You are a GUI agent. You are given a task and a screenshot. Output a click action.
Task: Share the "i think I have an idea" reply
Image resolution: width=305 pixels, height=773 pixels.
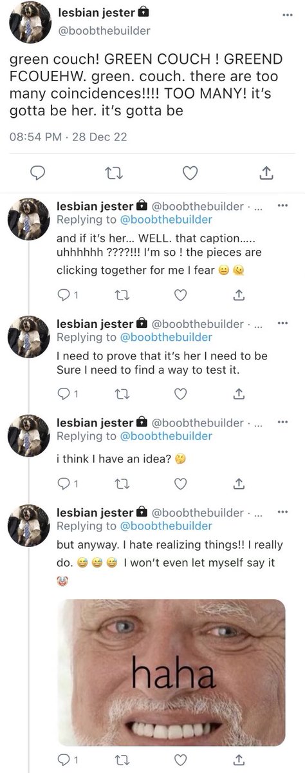coord(237,483)
